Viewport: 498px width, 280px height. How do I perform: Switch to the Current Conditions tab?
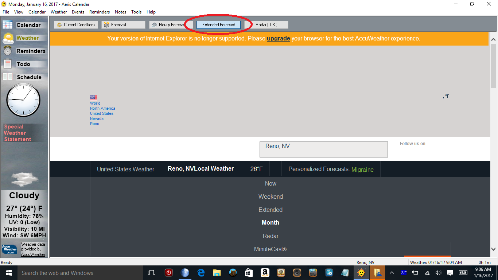76,25
